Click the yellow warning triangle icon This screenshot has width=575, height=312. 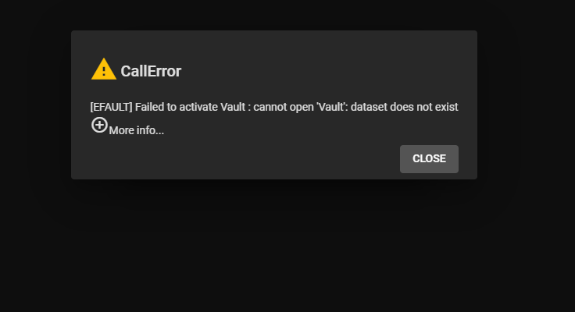click(104, 69)
